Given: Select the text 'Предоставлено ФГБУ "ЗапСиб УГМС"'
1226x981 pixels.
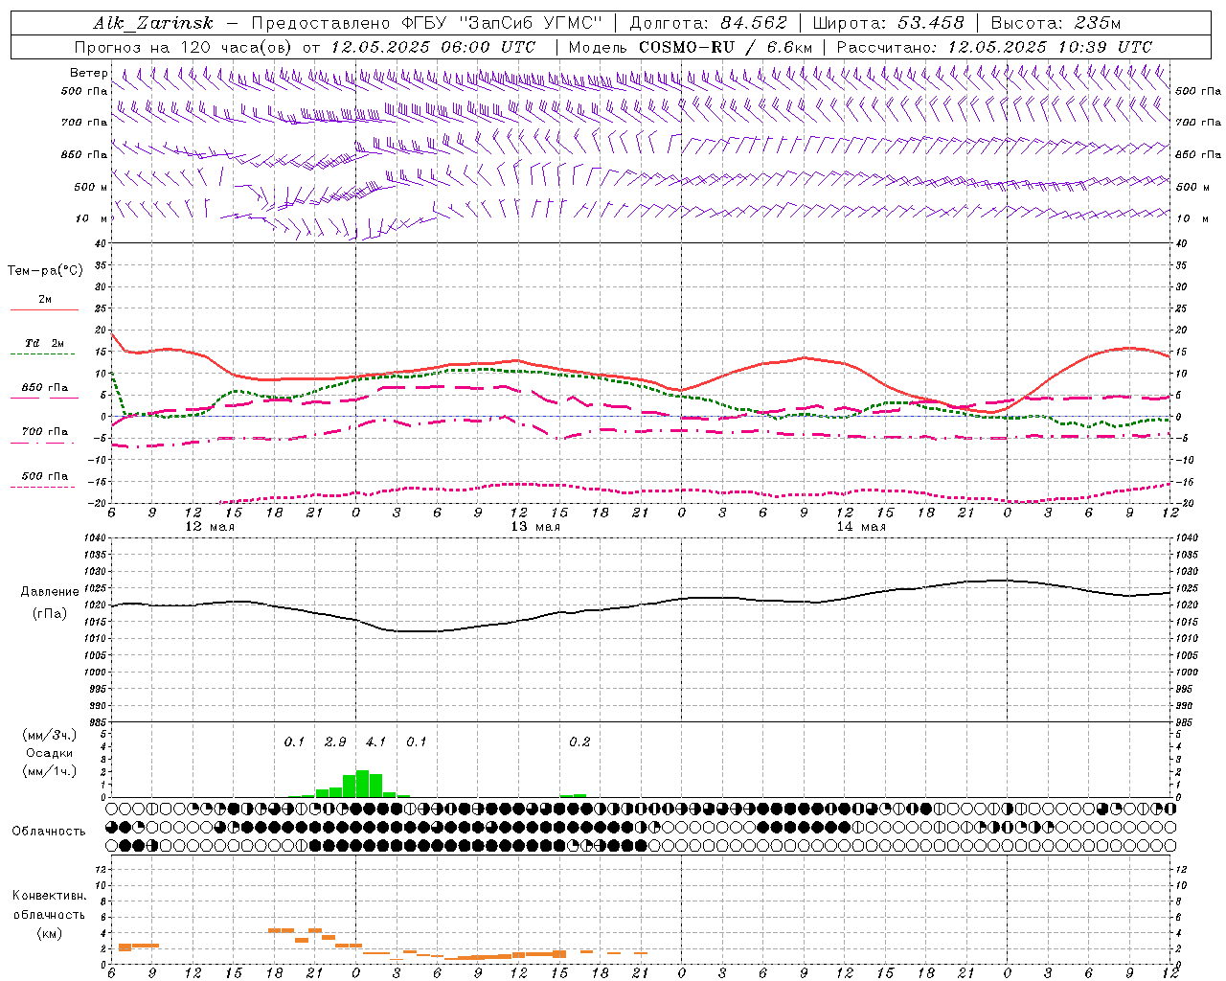Looking at the screenshot, I should [x=426, y=24].
